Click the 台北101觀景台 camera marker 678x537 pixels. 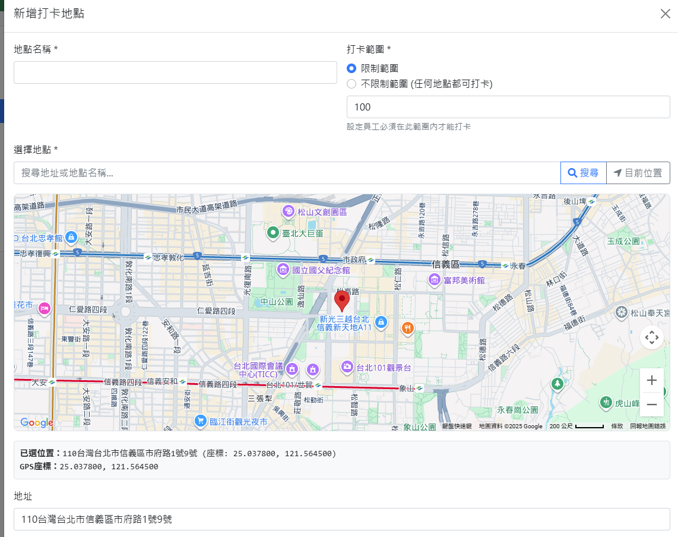[347, 367]
